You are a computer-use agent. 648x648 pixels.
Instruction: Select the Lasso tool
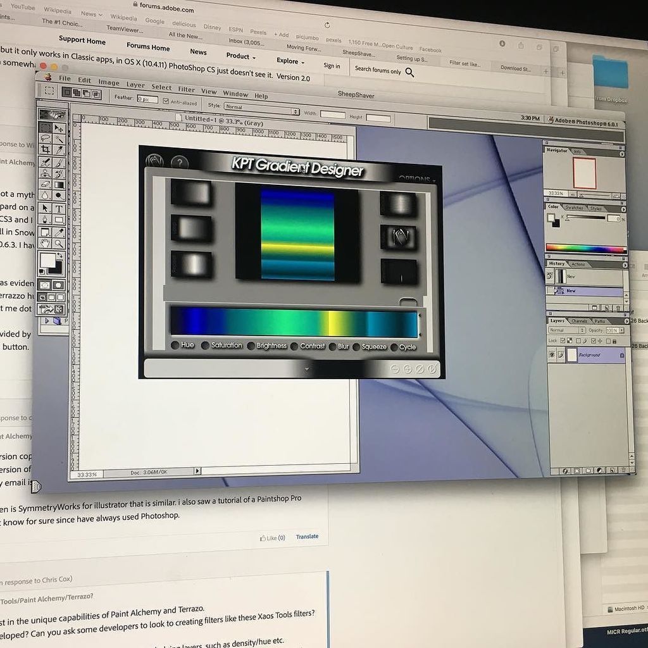click(45, 139)
